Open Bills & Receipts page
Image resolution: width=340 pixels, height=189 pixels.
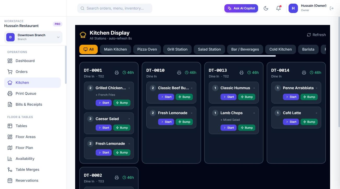pos(32,105)
